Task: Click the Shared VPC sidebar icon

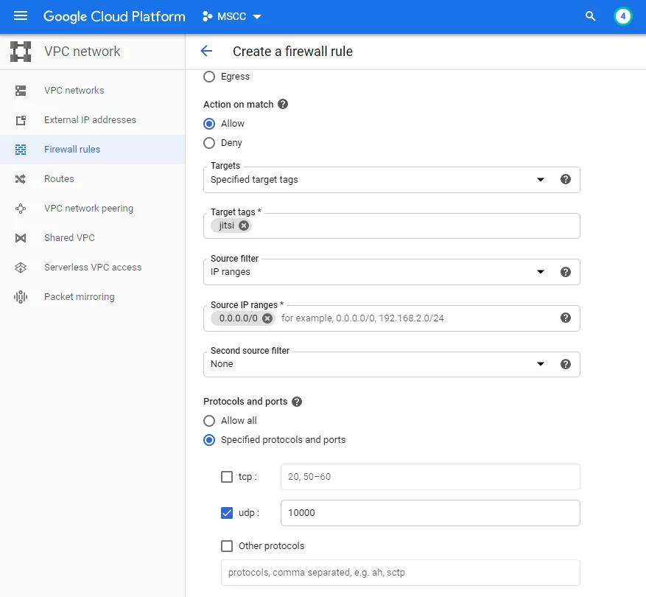Action: (21, 238)
